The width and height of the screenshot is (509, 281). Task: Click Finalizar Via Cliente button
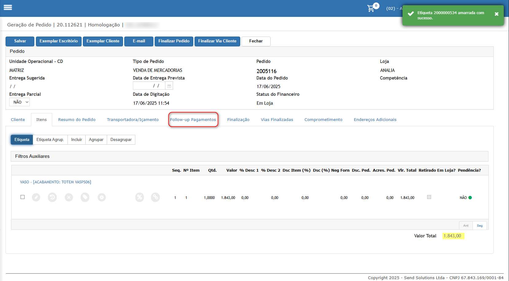point(217,41)
